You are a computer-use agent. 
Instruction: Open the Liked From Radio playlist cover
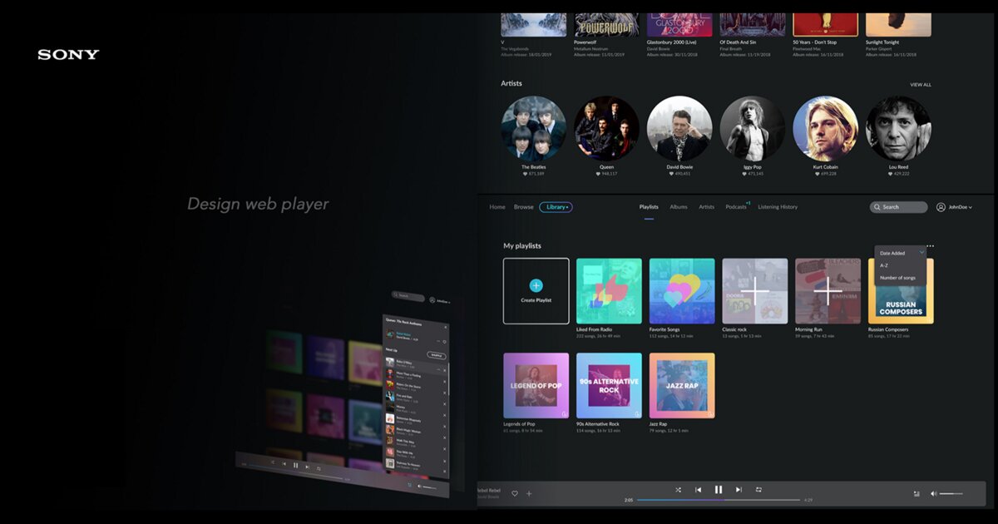[x=609, y=290]
